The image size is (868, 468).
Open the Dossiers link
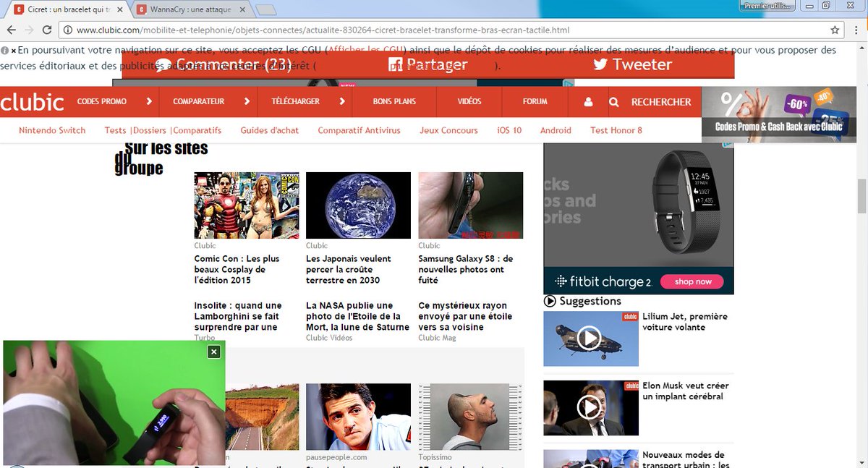150,130
